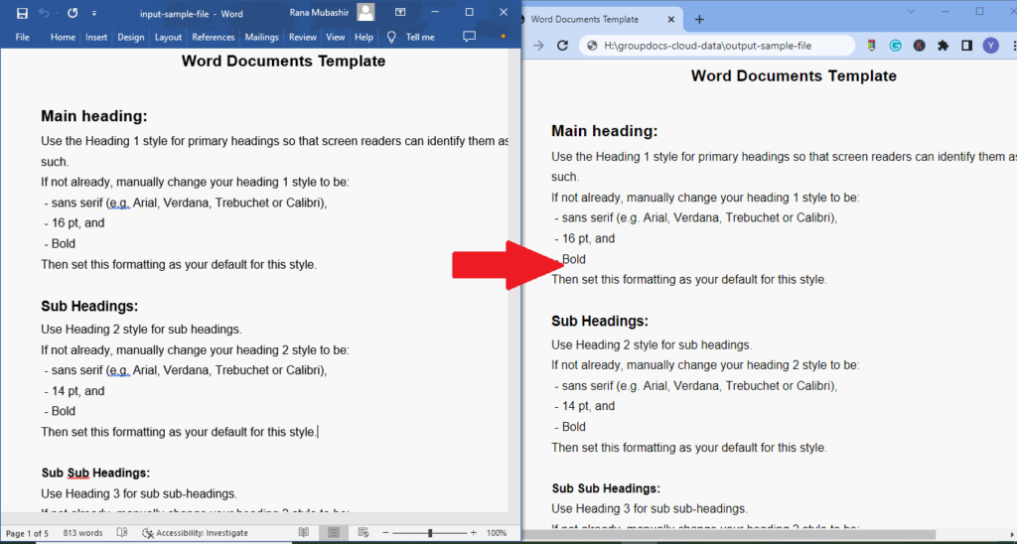The height and width of the screenshot is (544, 1017).
Task: Reload the page in Chrome
Action: (x=562, y=46)
